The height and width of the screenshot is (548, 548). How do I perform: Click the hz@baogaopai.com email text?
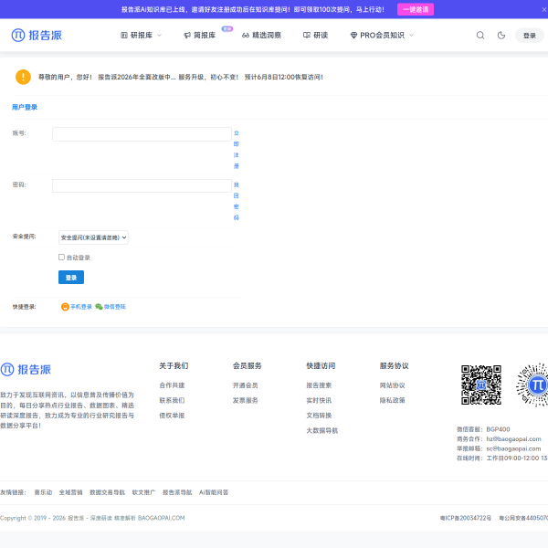513,439
